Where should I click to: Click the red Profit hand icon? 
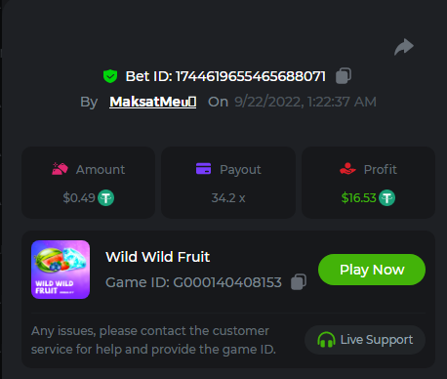[x=347, y=169]
